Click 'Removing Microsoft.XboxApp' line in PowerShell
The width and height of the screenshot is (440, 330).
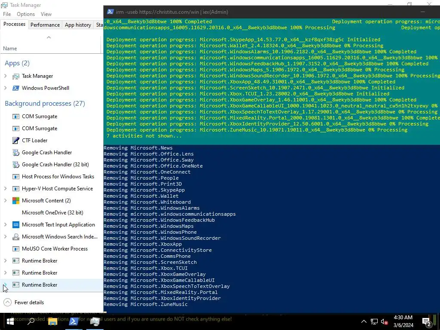143,244
